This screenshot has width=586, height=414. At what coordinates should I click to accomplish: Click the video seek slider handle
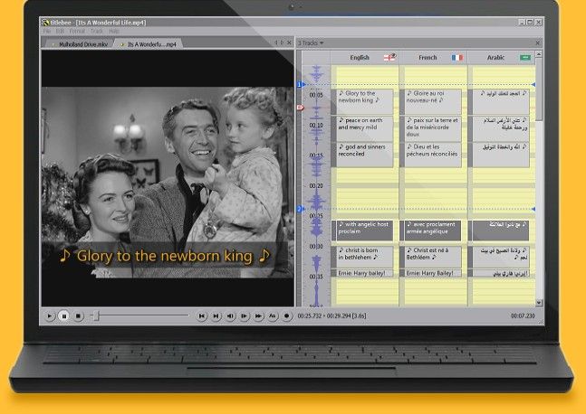coord(96,315)
